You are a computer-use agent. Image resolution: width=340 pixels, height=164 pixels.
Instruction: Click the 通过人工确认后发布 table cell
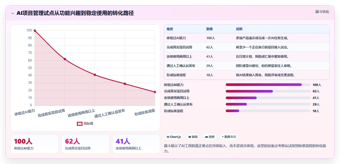tap(184, 66)
